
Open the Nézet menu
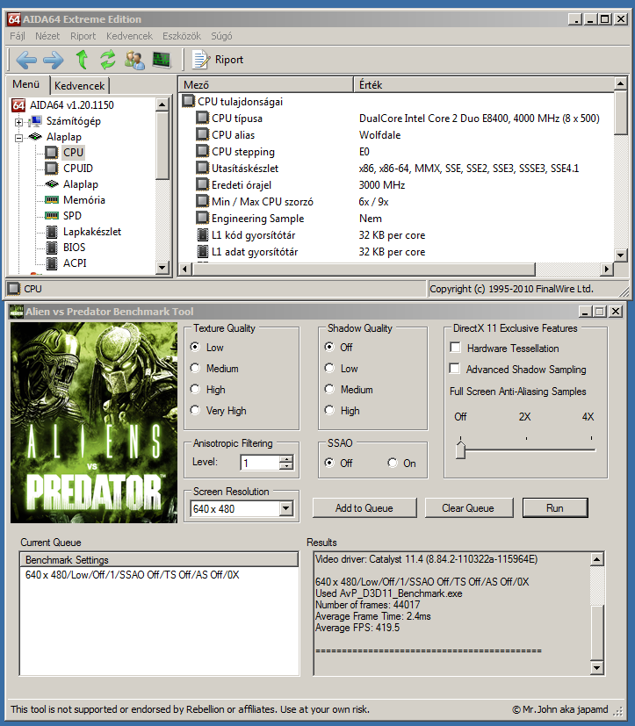tap(47, 36)
